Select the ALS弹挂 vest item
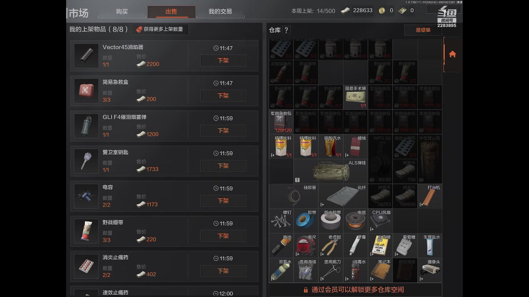The height and width of the screenshot is (297, 529). (x=331, y=171)
